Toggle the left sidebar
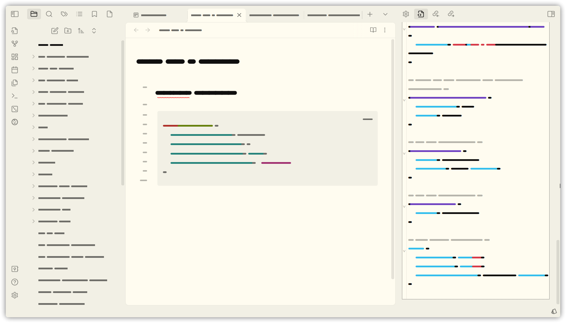This screenshot has width=566, height=323. pos(15,14)
